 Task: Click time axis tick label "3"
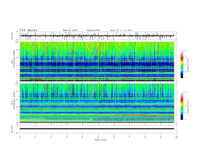tap(67, 137)
